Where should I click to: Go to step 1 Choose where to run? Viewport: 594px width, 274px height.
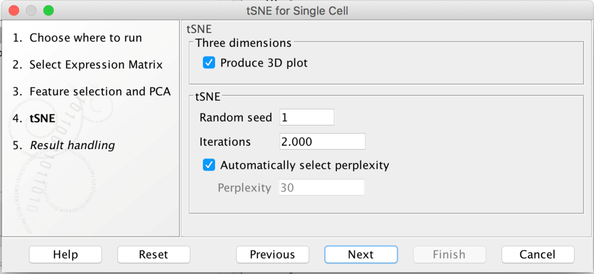click(x=85, y=38)
